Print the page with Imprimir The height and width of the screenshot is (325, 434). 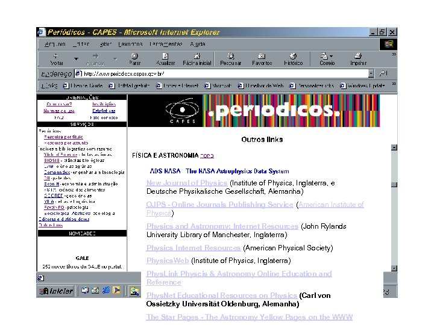coord(358,60)
